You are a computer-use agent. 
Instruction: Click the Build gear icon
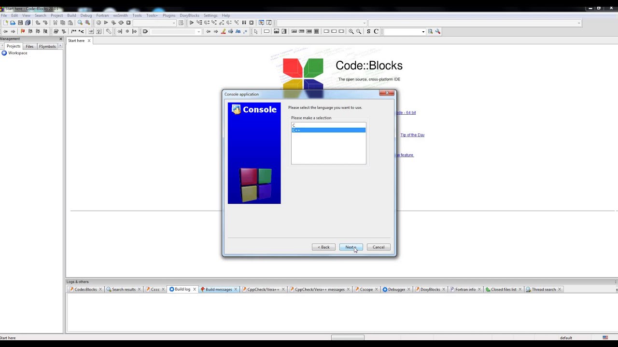point(98,23)
